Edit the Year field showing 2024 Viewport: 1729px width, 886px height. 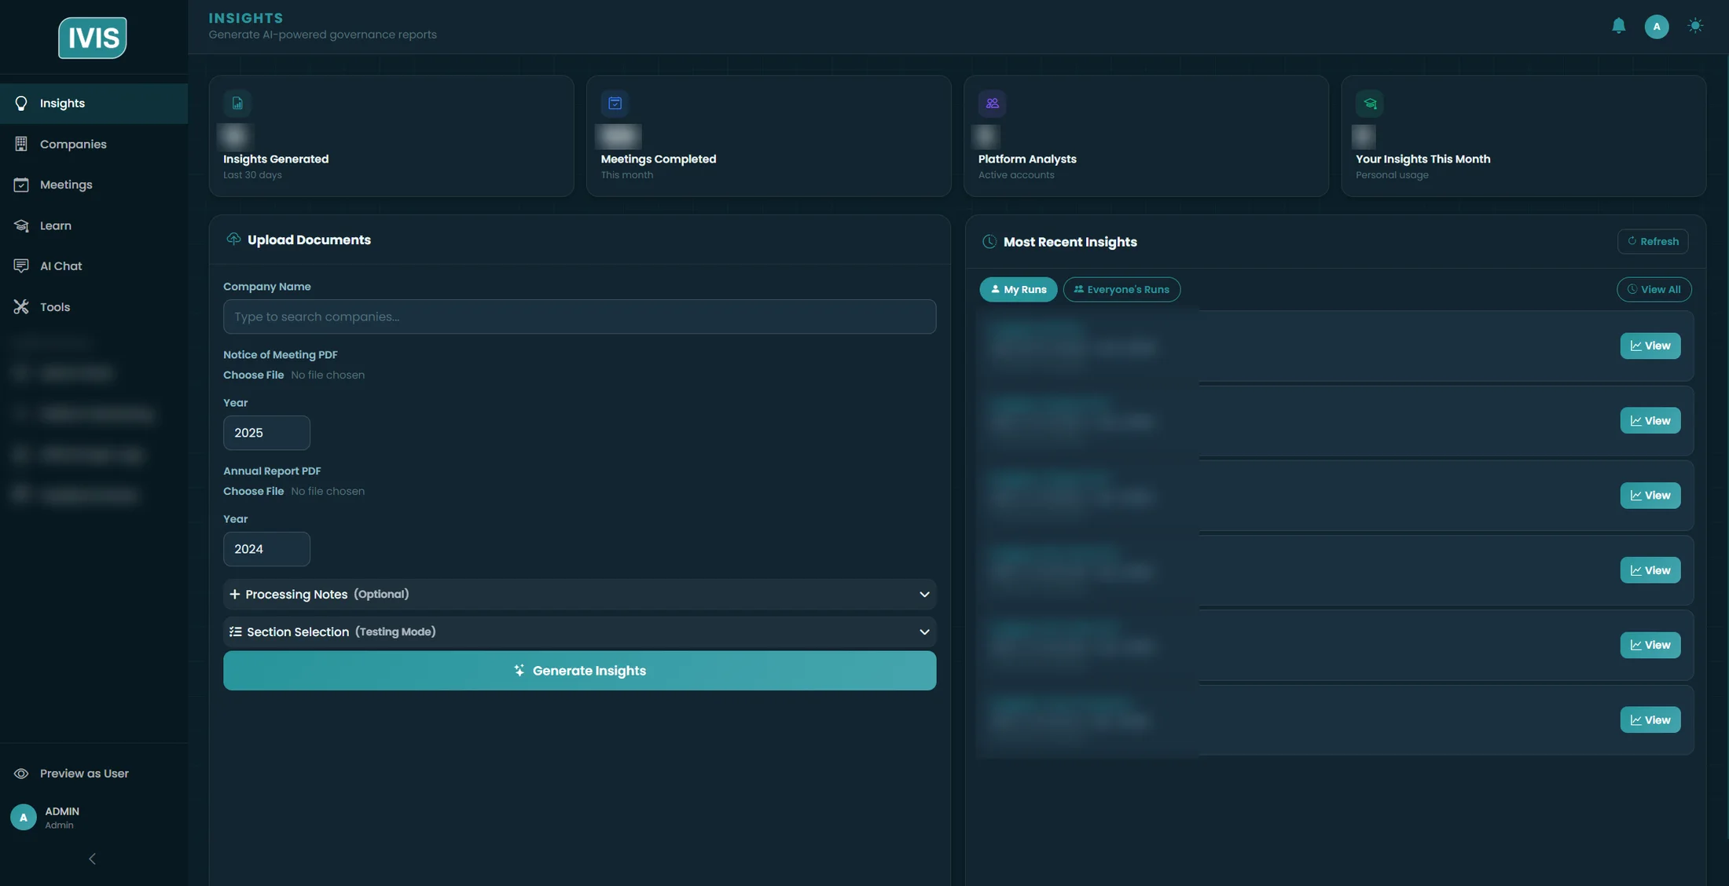tap(266, 549)
